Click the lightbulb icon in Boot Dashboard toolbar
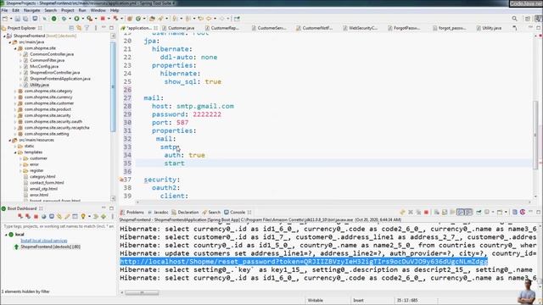Image resolution: width=543 pixels, height=305 pixels. (x=83, y=217)
